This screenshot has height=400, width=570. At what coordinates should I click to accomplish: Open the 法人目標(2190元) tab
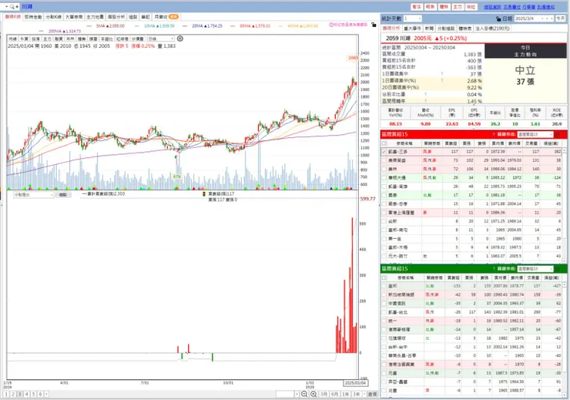pos(492,29)
